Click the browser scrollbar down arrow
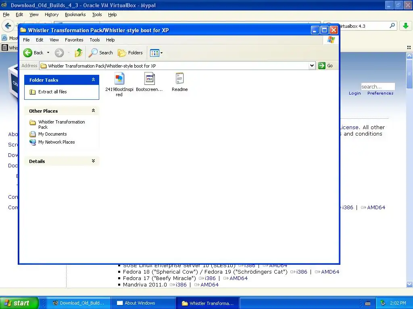The width and height of the screenshot is (413, 309). (409, 284)
